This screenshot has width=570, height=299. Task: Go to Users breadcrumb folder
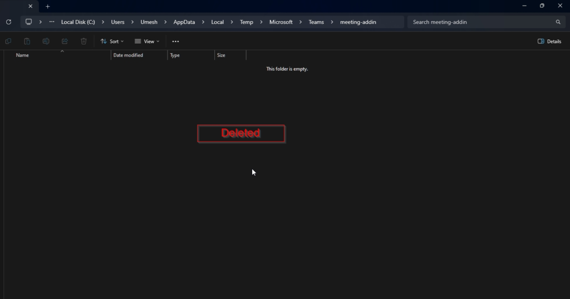click(117, 22)
